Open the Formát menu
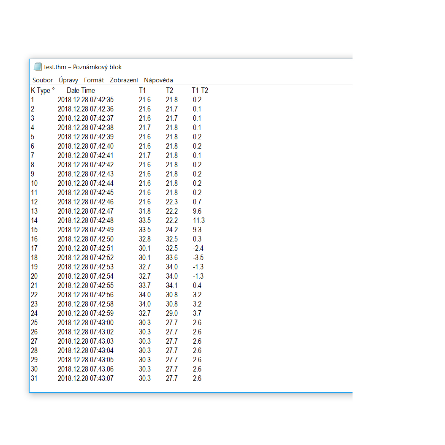The height and width of the screenshot is (445, 445). point(94,80)
